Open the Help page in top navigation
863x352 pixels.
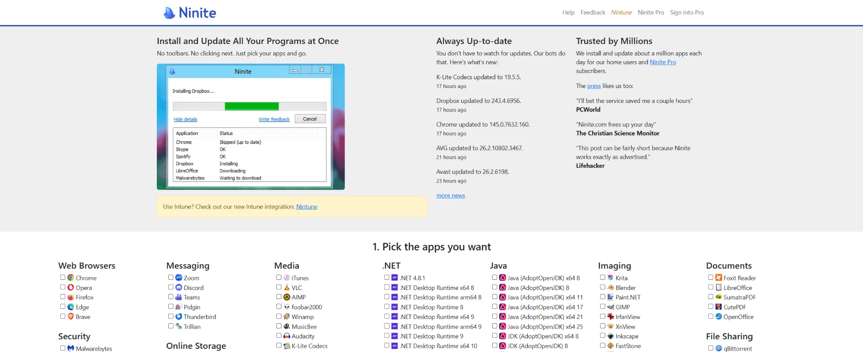pyautogui.click(x=568, y=12)
